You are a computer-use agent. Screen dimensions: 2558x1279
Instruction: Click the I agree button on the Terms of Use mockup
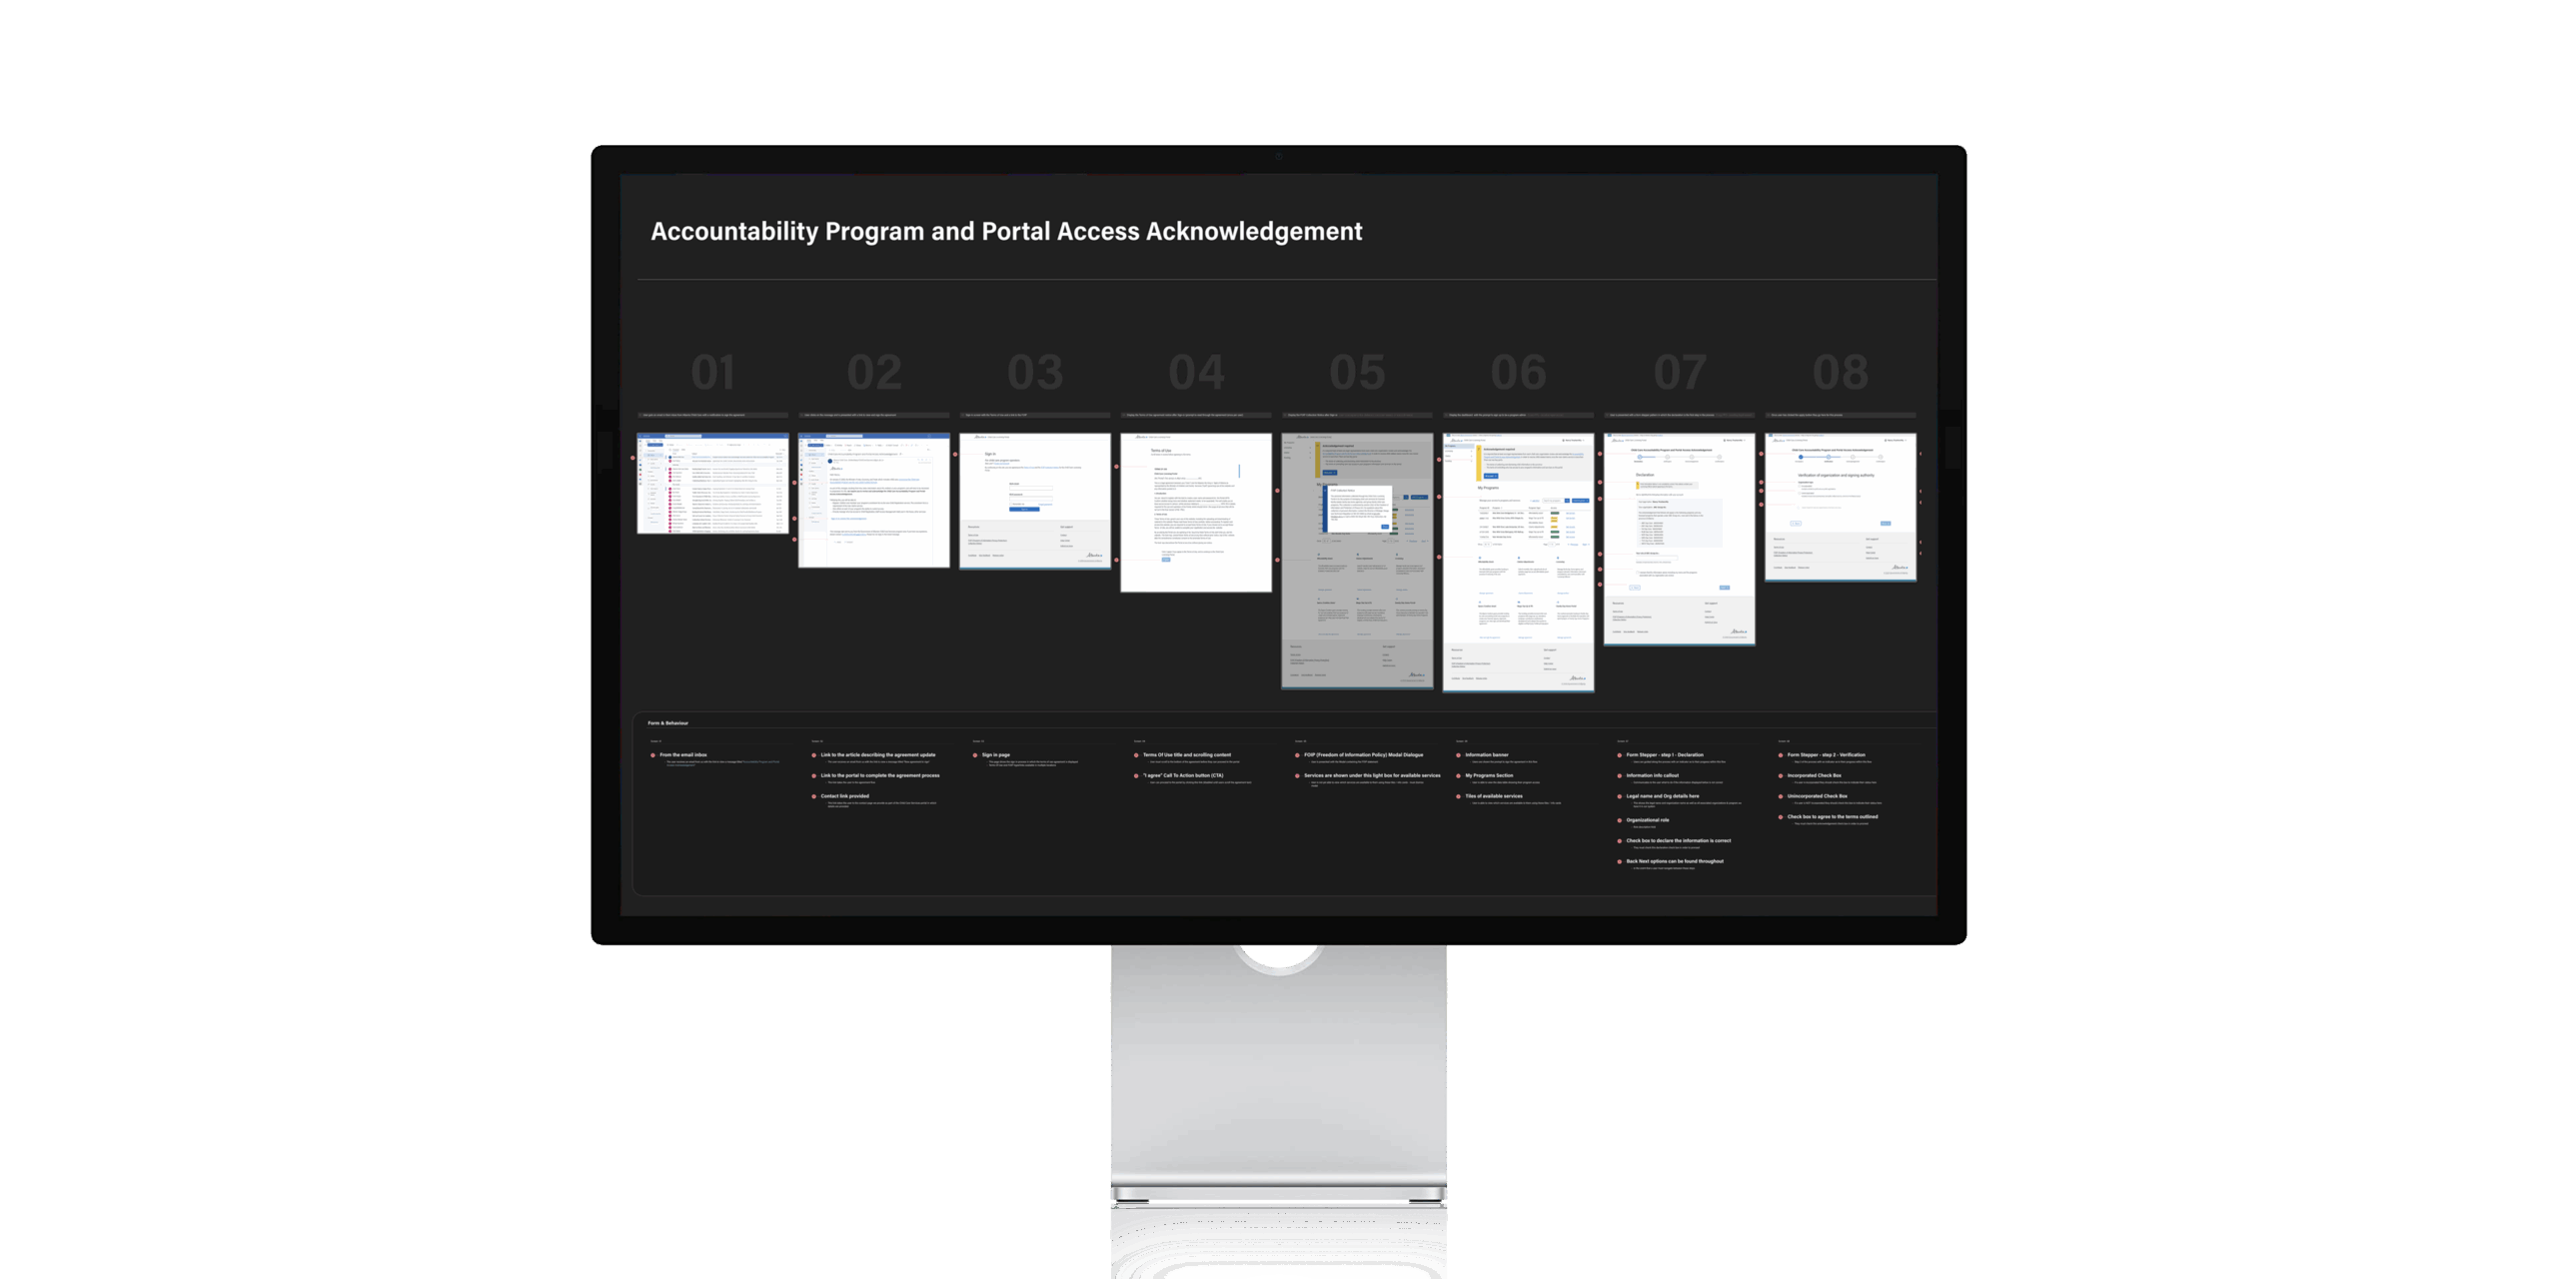(x=1166, y=560)
